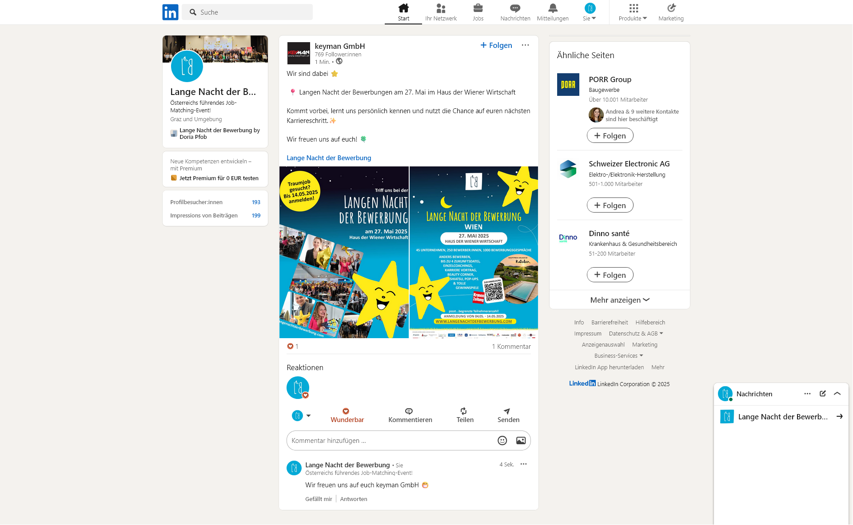Open Lange Nacht der B... profile title
The image size is (853, 525).
tap(213, 92)
